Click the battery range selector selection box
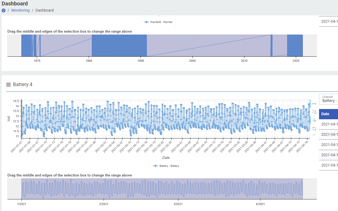 pos(162,189)
